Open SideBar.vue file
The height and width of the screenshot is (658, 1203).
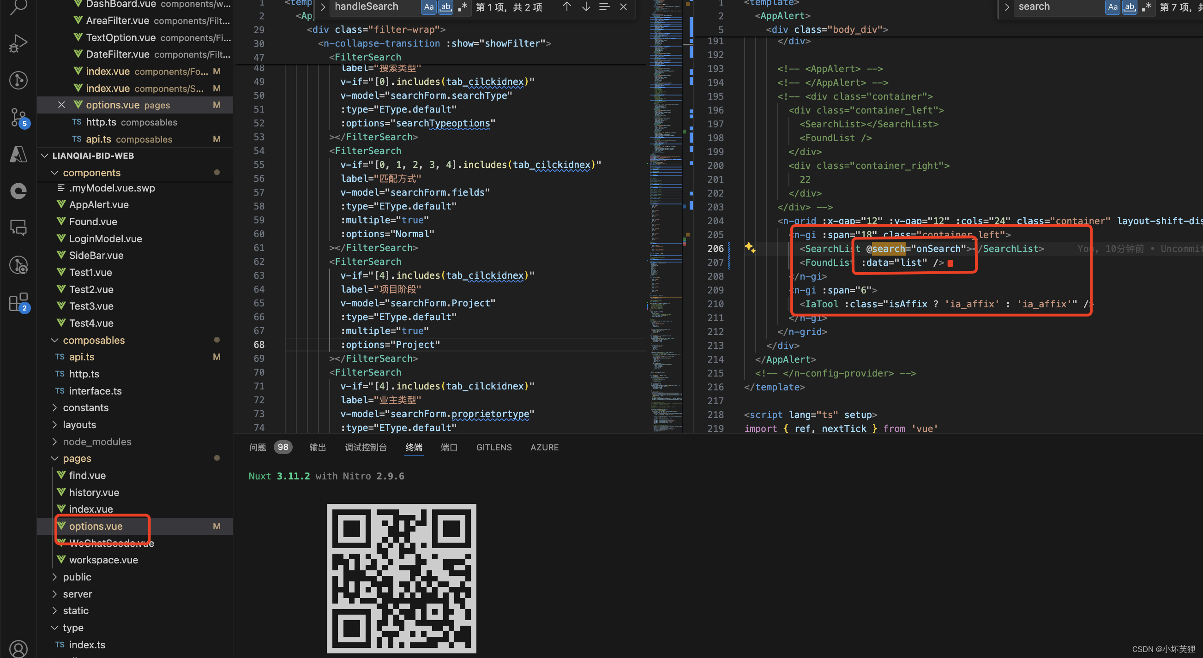coord(135,255)
